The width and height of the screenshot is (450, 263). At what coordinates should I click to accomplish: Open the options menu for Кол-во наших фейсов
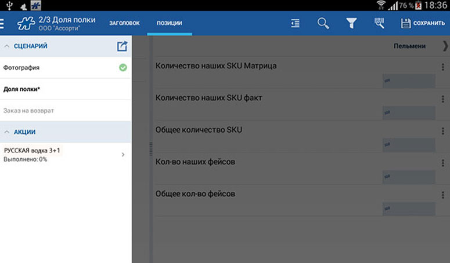tap(443, 163)
